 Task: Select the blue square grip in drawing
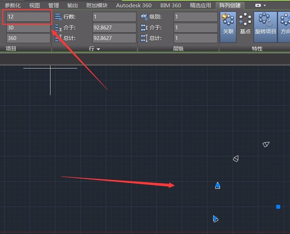pos(278,206)
